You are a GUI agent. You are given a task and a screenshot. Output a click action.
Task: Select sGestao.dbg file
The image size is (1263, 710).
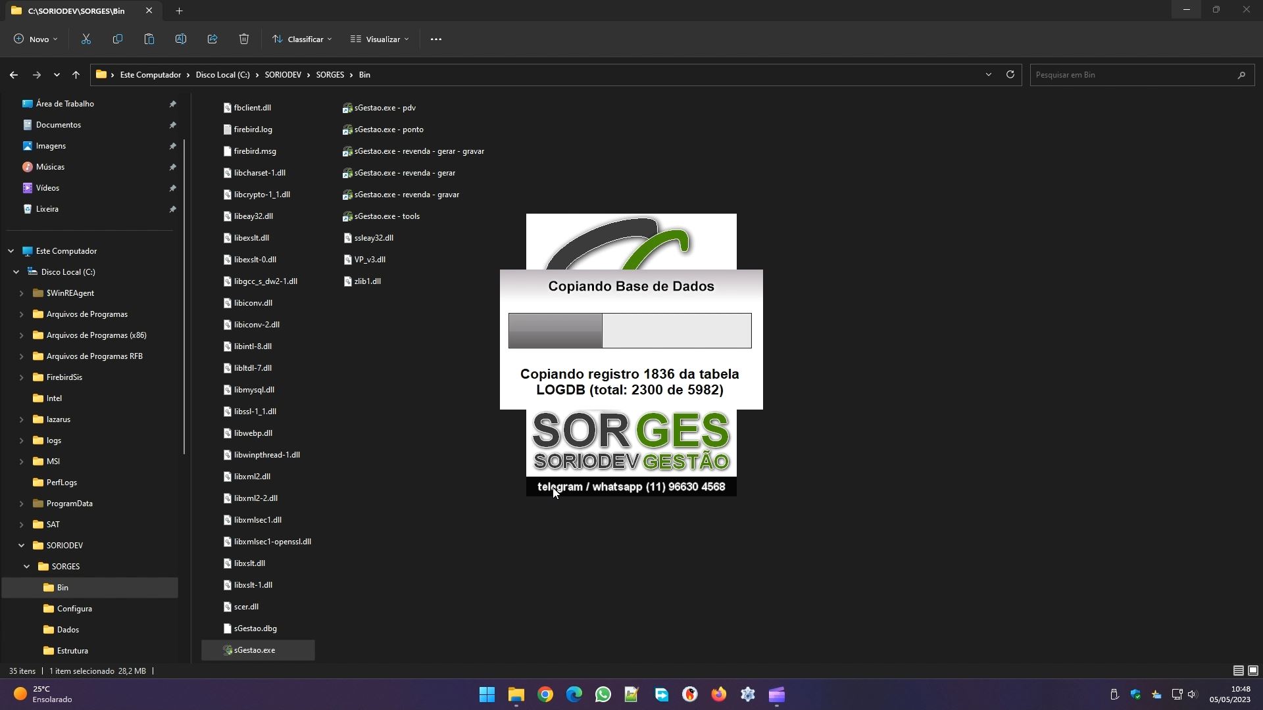pyautogui.click(x=250, y=628)
